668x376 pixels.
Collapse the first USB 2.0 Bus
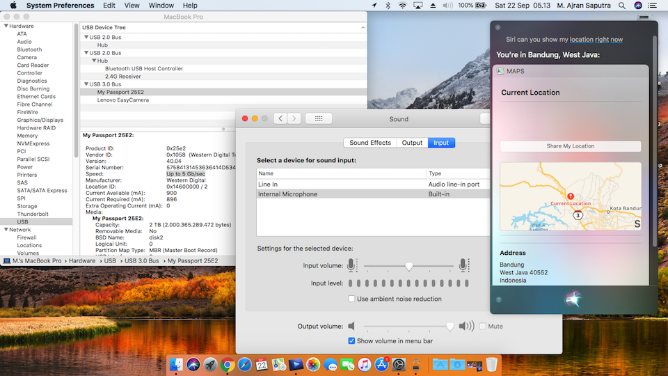point(86,37)
